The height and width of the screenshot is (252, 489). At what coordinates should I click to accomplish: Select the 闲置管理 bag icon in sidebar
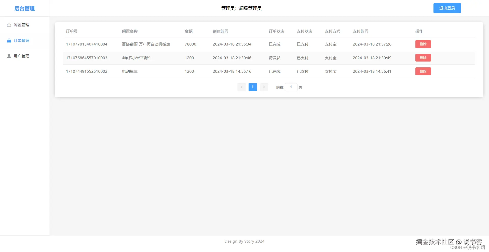point(9,25)
